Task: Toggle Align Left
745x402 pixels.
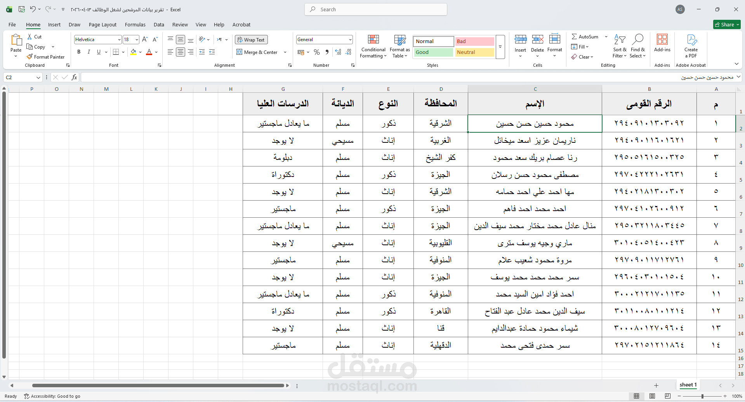Action: (x=170, y=52)
